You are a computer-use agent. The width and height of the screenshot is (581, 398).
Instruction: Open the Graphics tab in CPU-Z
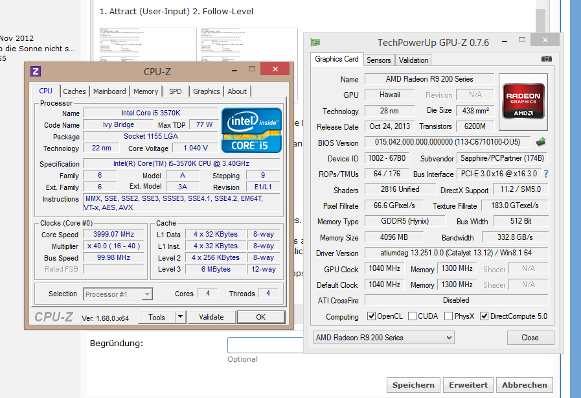pos(207,91)
